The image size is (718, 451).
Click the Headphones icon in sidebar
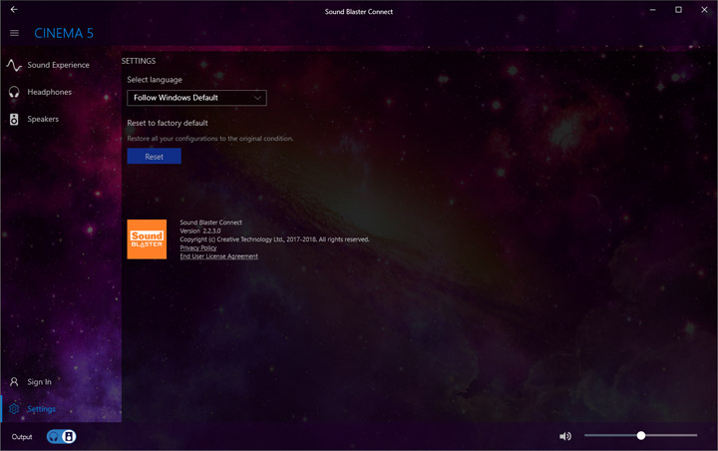14,92
